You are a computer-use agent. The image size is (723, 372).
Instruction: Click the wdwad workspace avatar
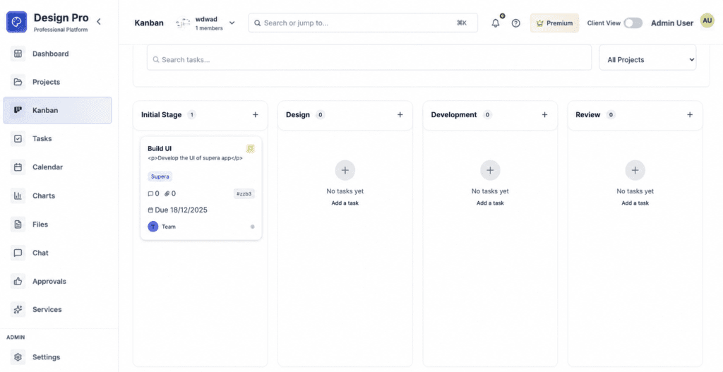click(183, 23)
